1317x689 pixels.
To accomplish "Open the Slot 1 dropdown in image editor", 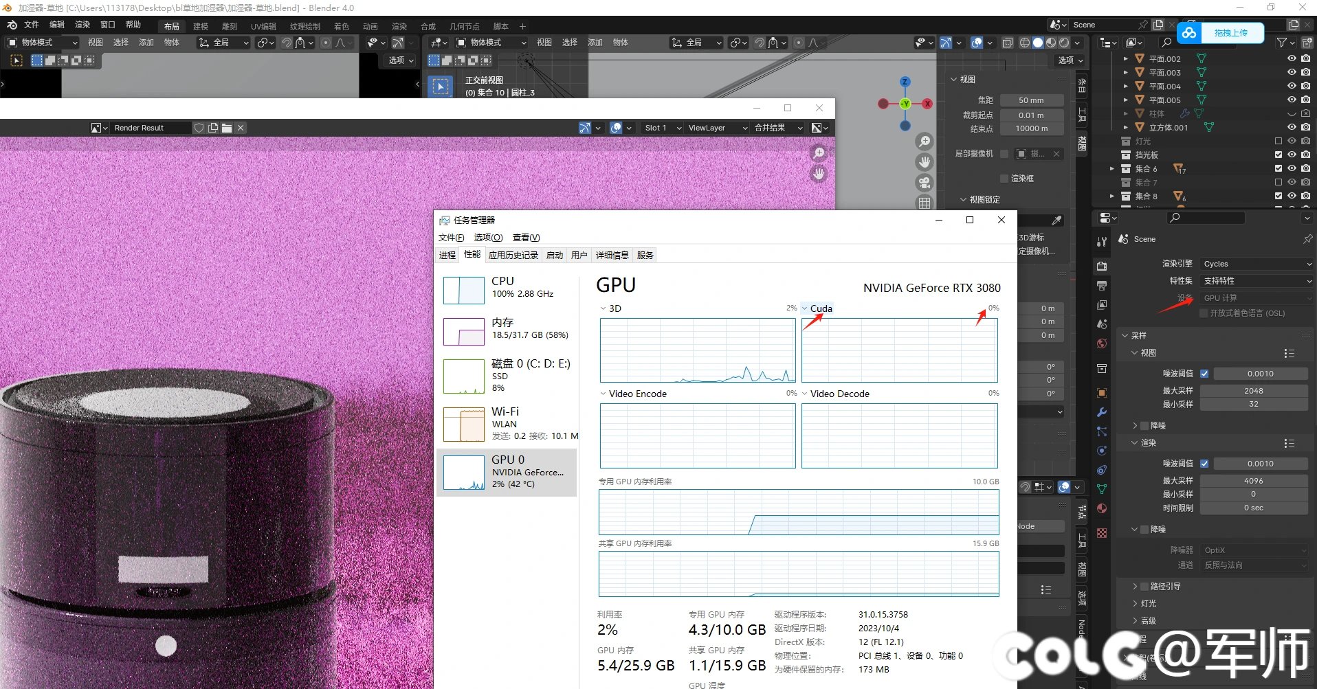I will coord(663,128).
